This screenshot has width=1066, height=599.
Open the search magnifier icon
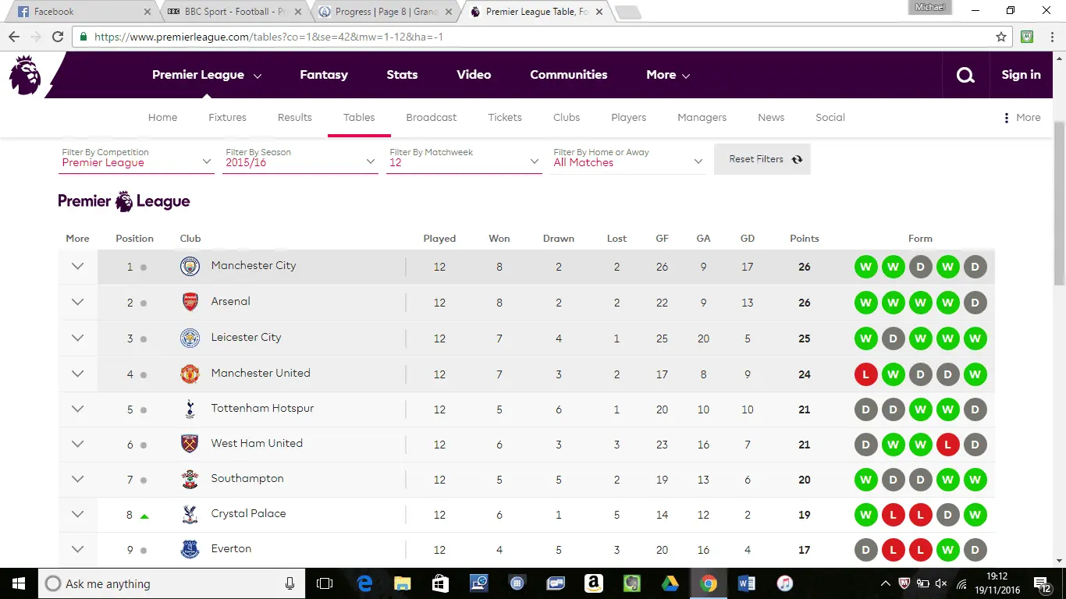coord(965,75)
